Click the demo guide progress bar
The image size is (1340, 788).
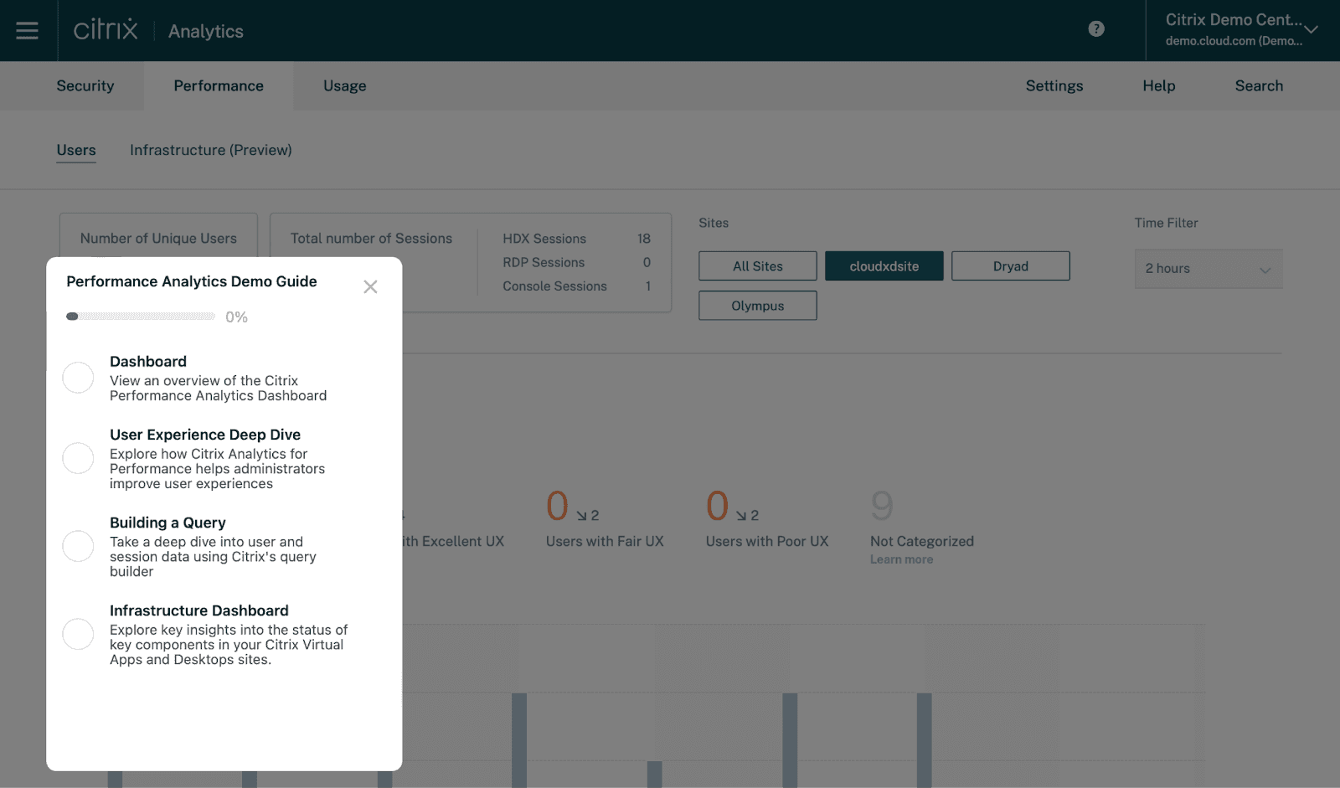tap(141, 317)
